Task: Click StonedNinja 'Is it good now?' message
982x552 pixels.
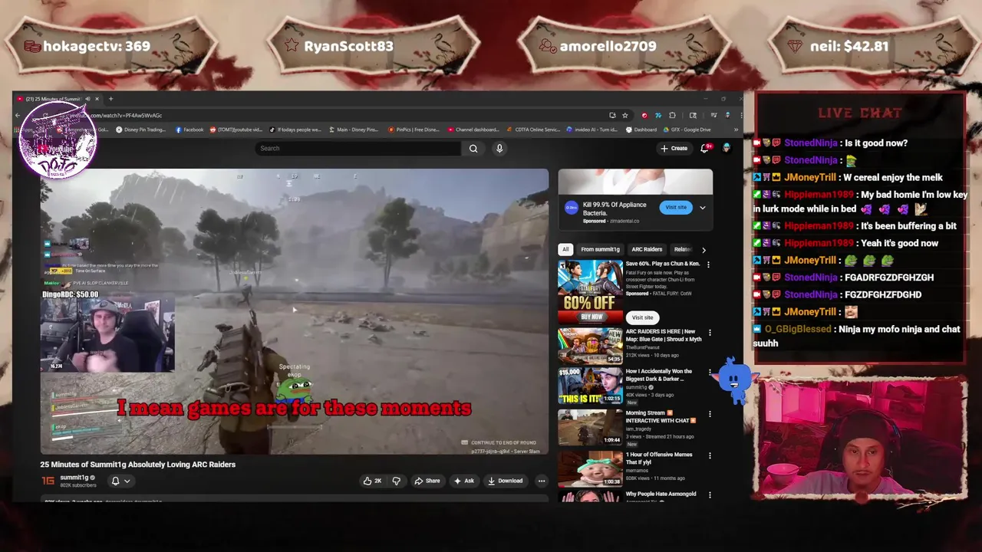Action: [x=831, y=143]
